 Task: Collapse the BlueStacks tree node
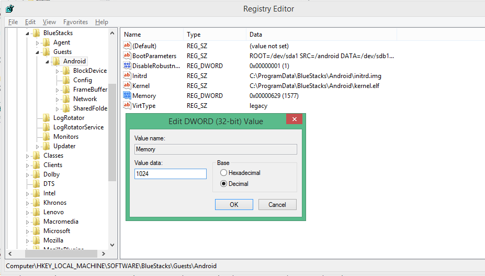click(x=27, y=34)
